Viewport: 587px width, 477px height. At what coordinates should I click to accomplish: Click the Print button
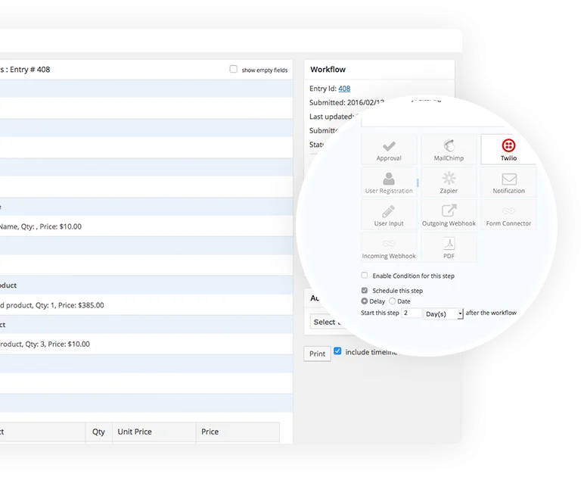coord(317,354)
